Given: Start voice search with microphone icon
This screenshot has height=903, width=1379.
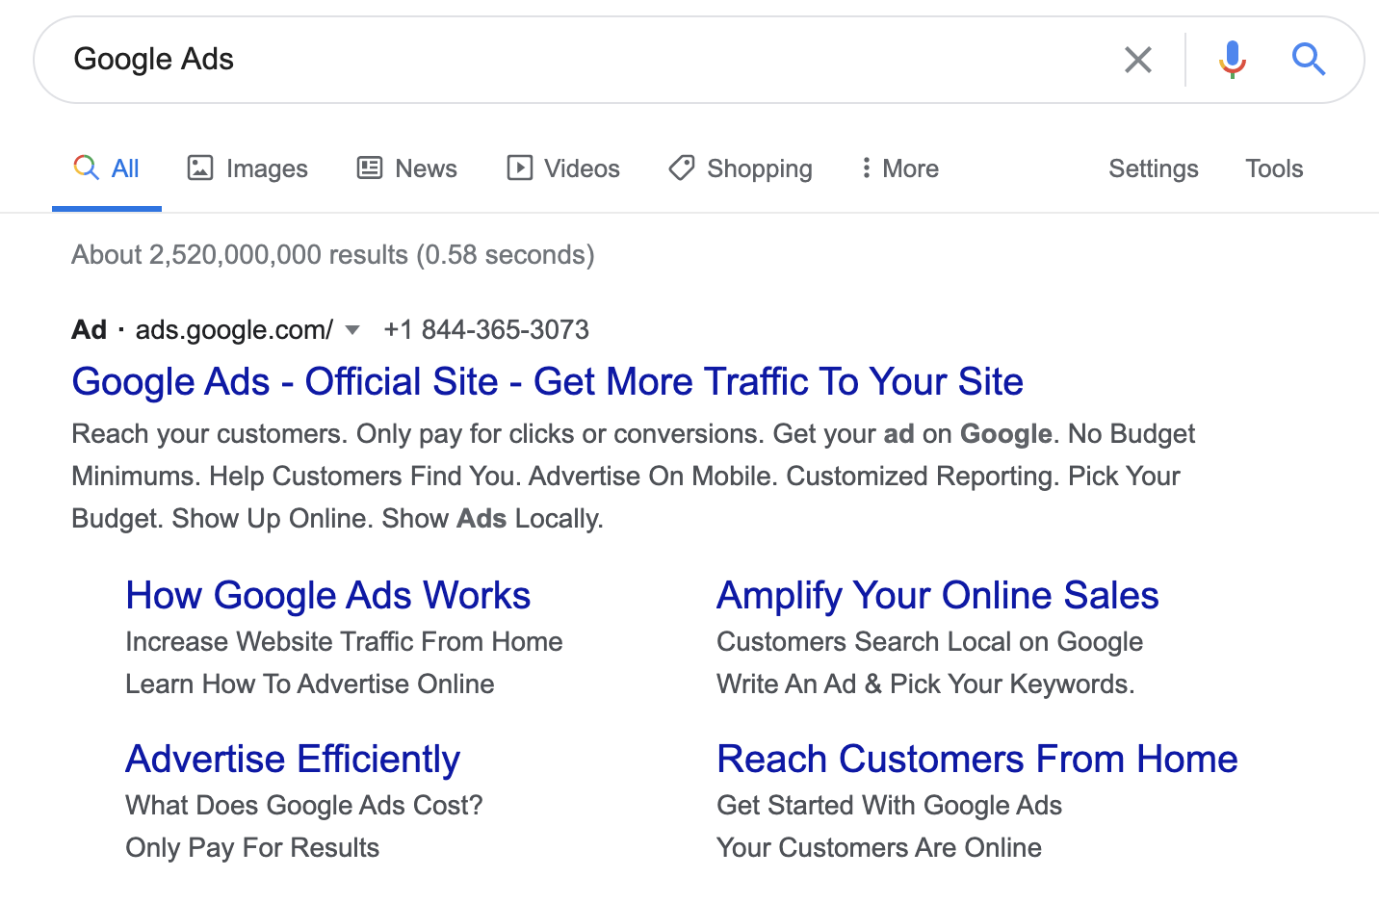Looking at the screenshot, I should pyautogui.click(x=1232, y=60).
